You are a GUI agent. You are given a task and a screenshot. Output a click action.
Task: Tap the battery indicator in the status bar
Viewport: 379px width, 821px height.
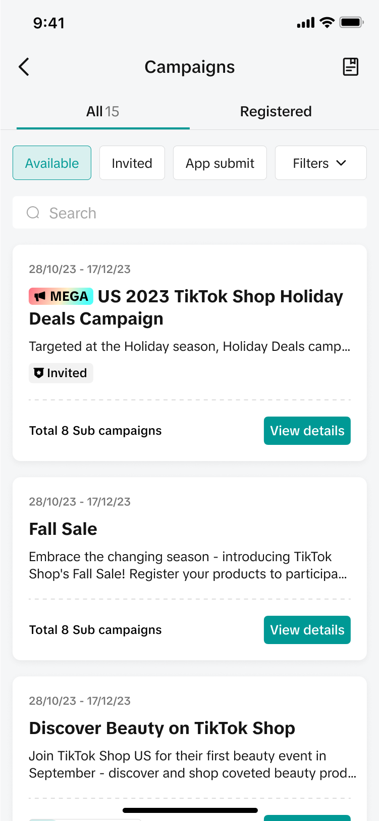(x=350, y=22)
